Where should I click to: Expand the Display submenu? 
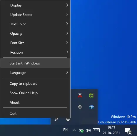(35, 5)
